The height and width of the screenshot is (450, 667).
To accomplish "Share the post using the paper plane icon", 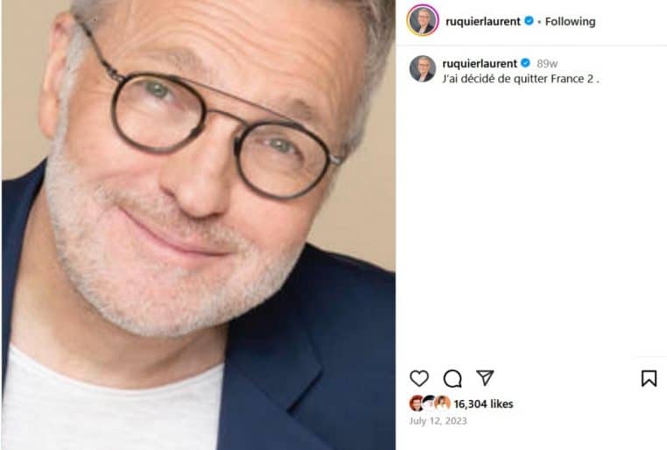I will click(485, 378).
